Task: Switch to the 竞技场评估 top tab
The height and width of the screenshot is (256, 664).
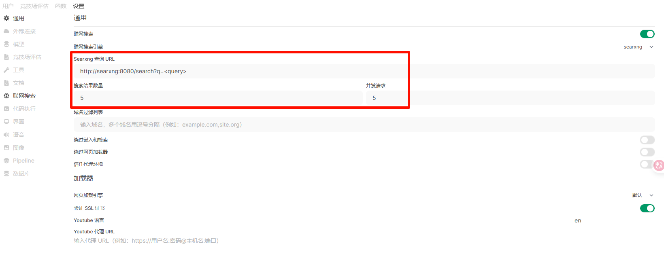Action: click(x=34, y=6)
